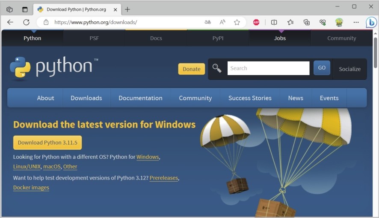Open the Python top-level tab
The image size is (379, 218).
33,38
